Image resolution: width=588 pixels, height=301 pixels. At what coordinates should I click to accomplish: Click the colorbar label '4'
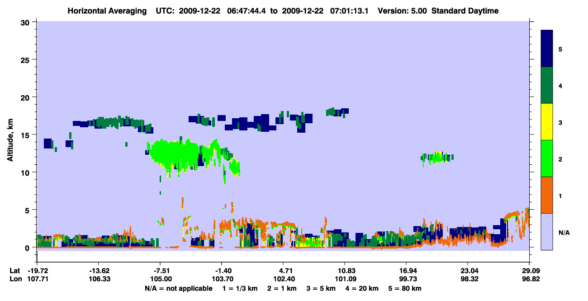[x=560, y=86]
